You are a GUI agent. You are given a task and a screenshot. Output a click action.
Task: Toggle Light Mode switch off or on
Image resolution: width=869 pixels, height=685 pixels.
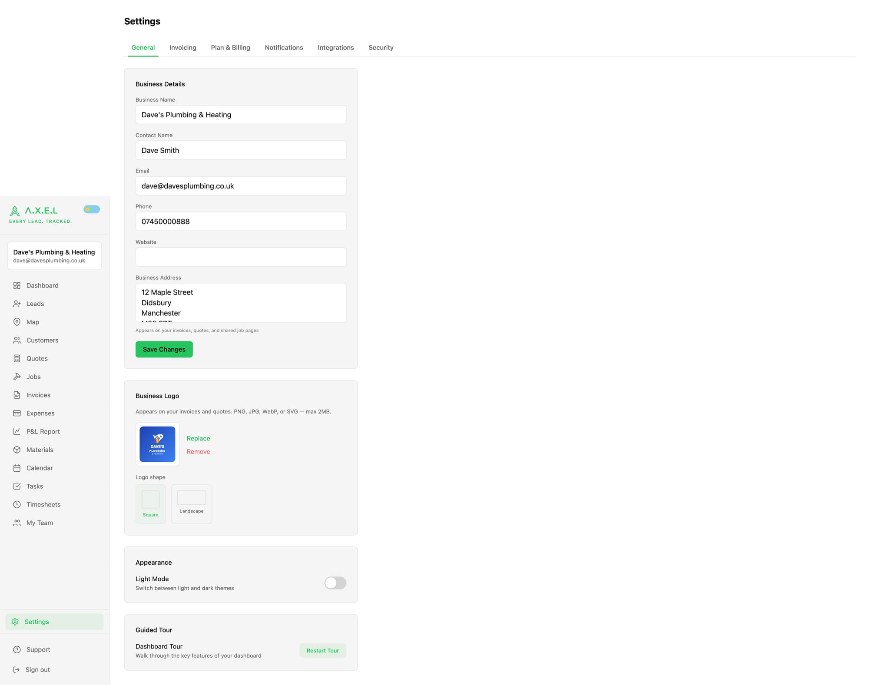point(335,583)
